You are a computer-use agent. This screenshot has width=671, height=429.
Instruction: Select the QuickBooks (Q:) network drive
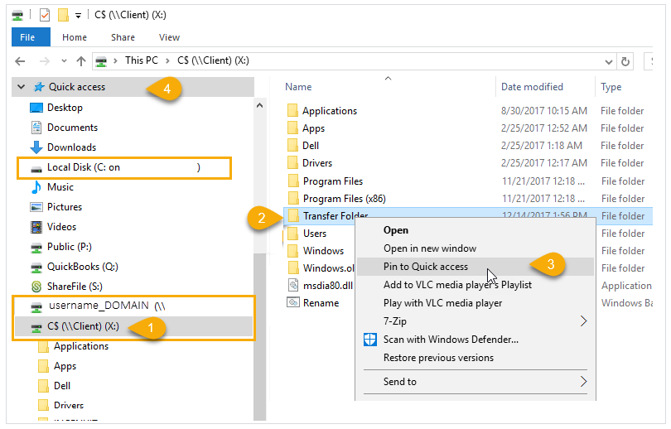tap(83, 267)
